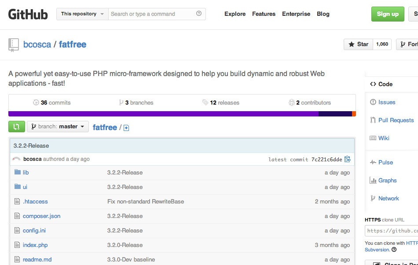Viewport: 418px width, 265px height.
Task: Click the contributors people icon
Action: click(291, 102)
